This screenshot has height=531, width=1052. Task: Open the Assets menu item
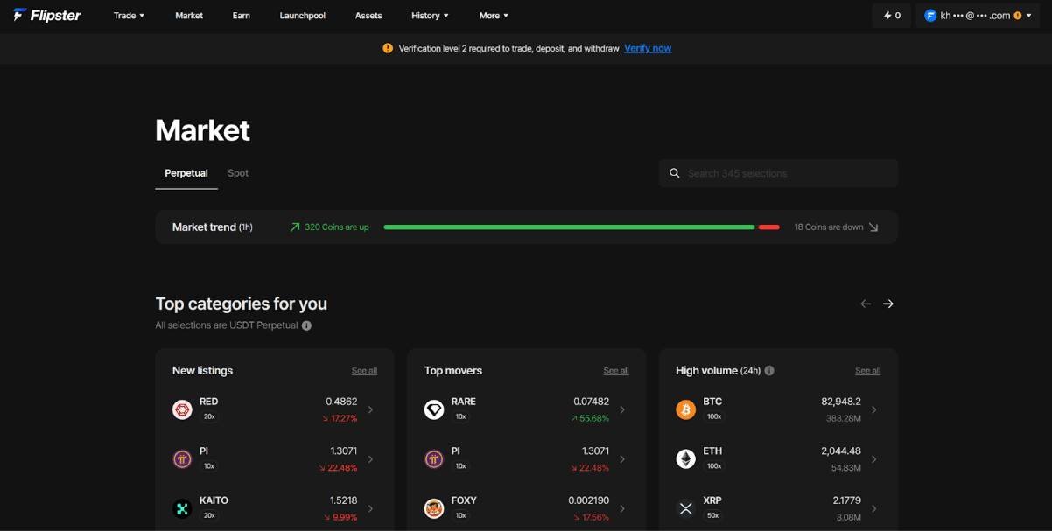368,16
